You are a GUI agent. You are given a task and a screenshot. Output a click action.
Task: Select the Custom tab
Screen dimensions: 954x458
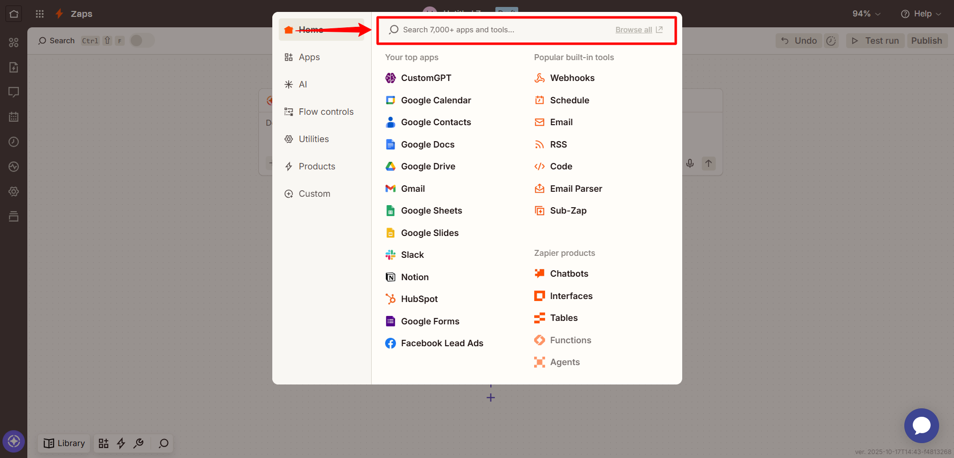pos(321,194)
